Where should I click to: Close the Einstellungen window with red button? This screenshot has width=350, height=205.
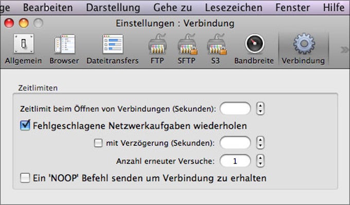9,23
